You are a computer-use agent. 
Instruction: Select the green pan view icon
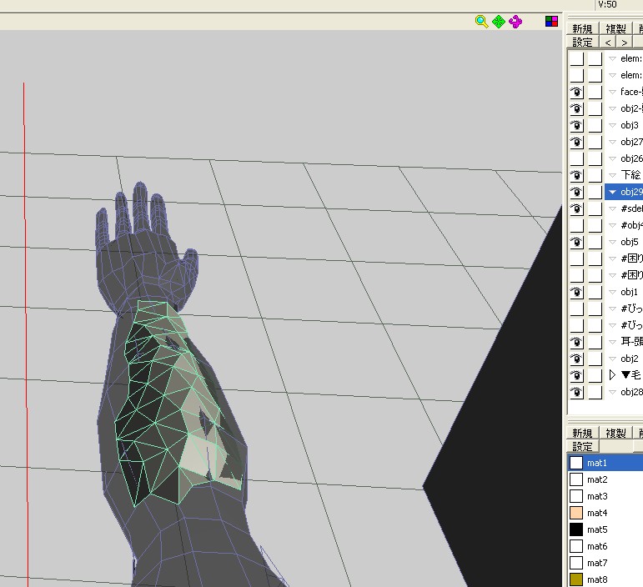pyautogui.click(x=498, y=22)
